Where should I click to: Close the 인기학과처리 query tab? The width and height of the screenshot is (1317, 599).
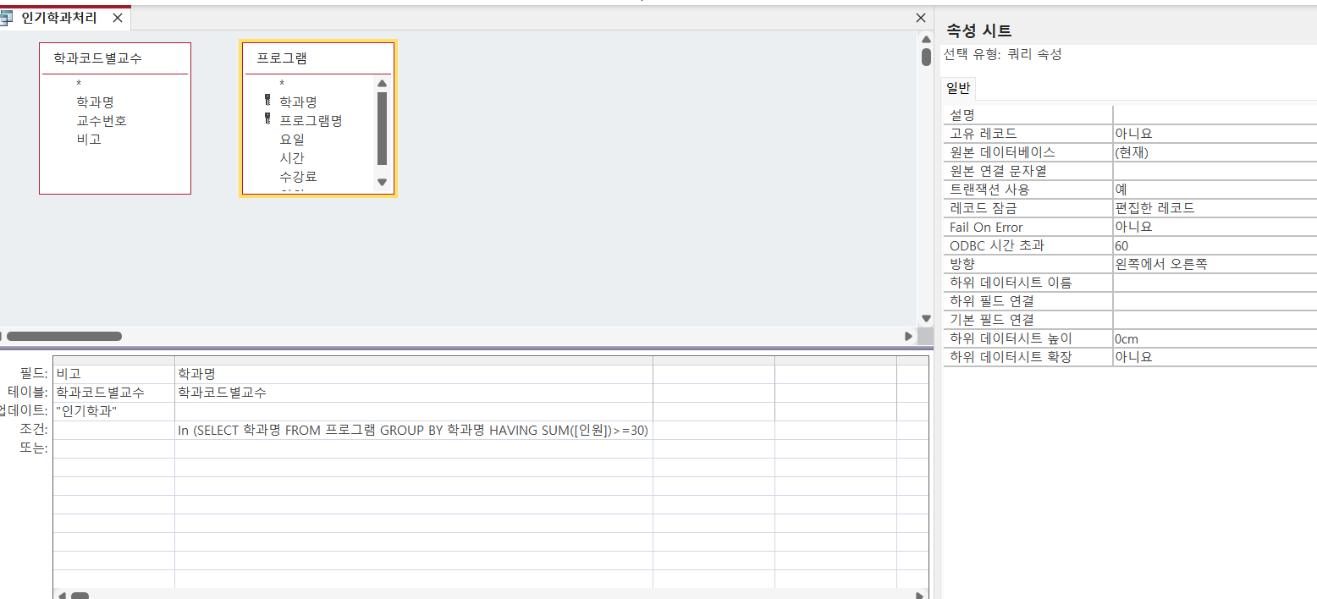(118, 18)
